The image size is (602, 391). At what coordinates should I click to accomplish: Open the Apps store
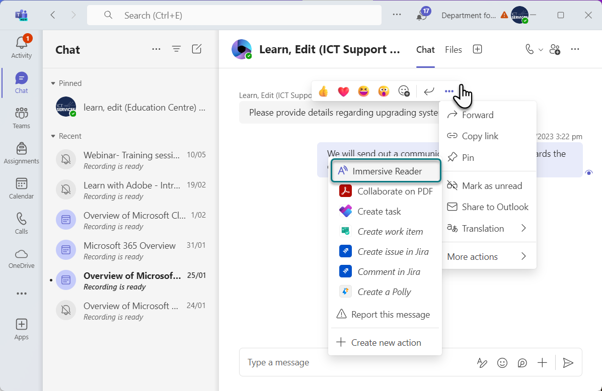(22, 329)
